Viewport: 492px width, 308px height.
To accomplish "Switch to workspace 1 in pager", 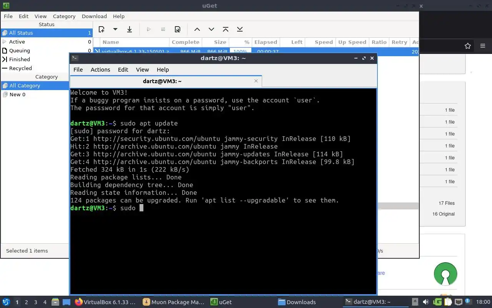I will point(17,302).
